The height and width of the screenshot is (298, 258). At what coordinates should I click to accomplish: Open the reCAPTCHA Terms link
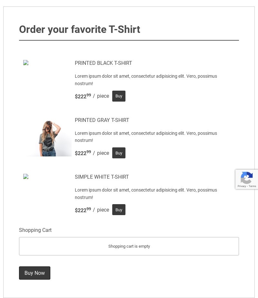point(253,186)
